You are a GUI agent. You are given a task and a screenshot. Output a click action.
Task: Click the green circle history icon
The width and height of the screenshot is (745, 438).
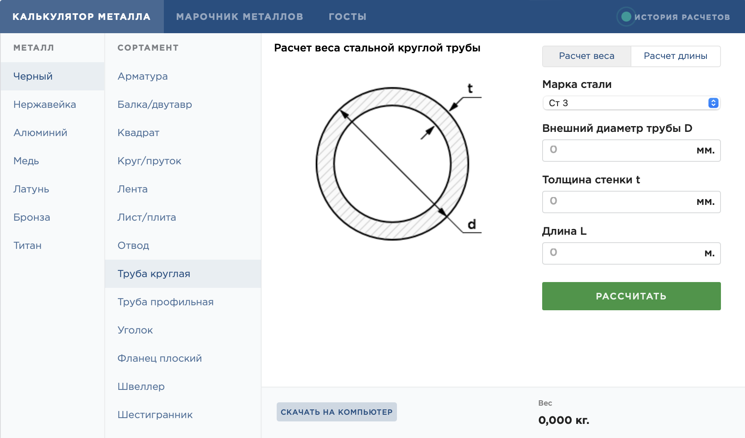click(x=626, y=17)
